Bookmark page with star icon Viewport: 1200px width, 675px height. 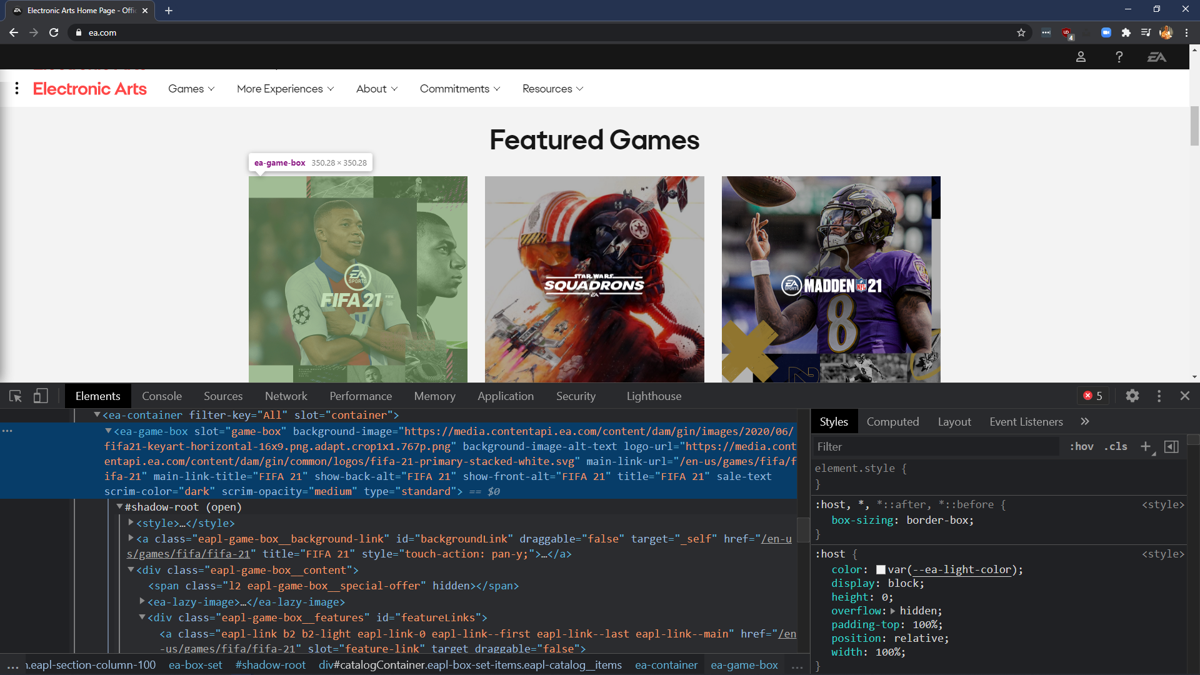point(1021,32)
